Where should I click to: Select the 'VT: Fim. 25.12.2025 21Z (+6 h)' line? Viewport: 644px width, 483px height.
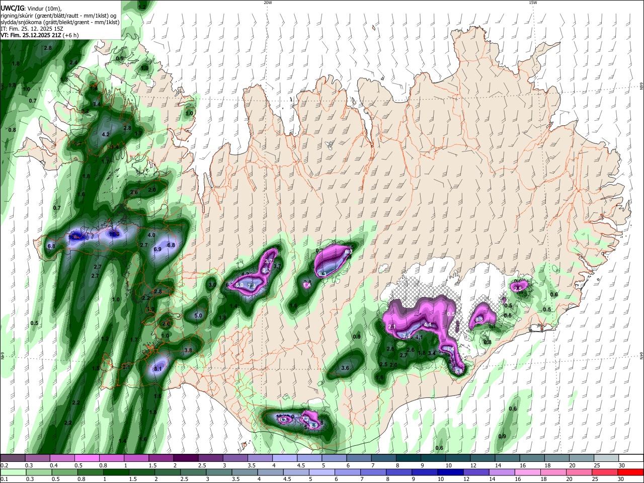40,35
